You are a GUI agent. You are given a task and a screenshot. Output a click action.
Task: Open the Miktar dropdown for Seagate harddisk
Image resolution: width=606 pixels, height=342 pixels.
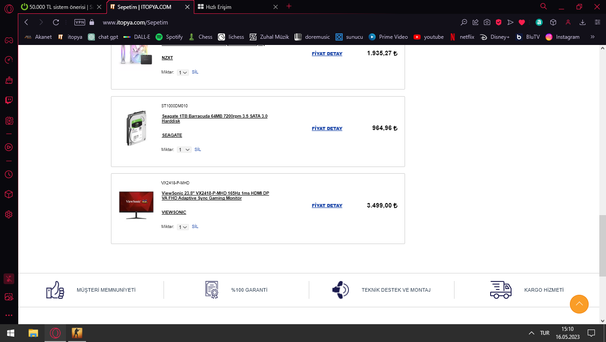(184, 150)
